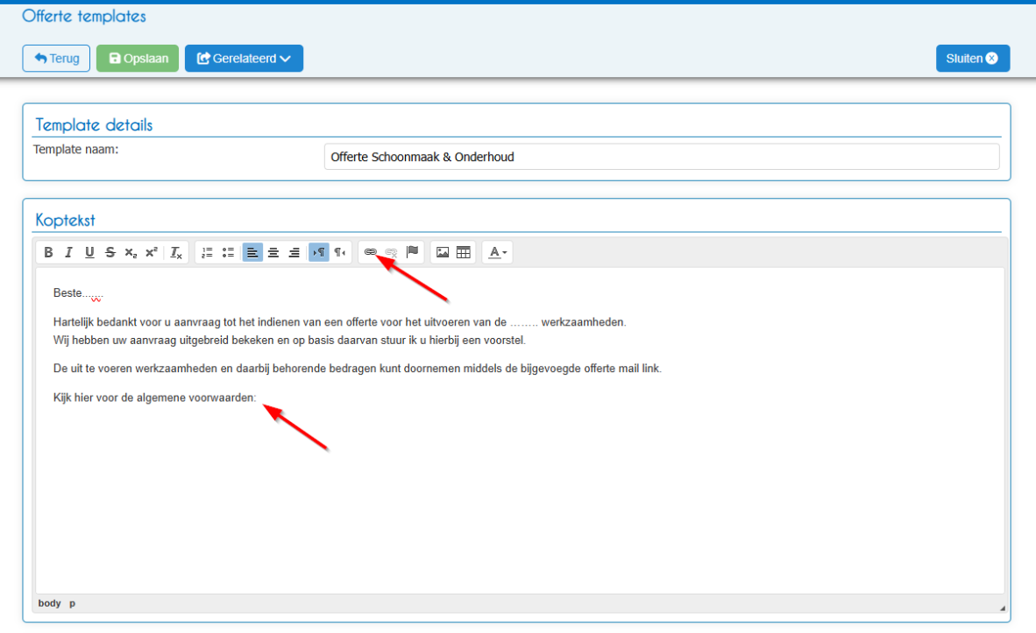Toggle left text alignment
The image size is (1036, 633).
tap(252, 252)
